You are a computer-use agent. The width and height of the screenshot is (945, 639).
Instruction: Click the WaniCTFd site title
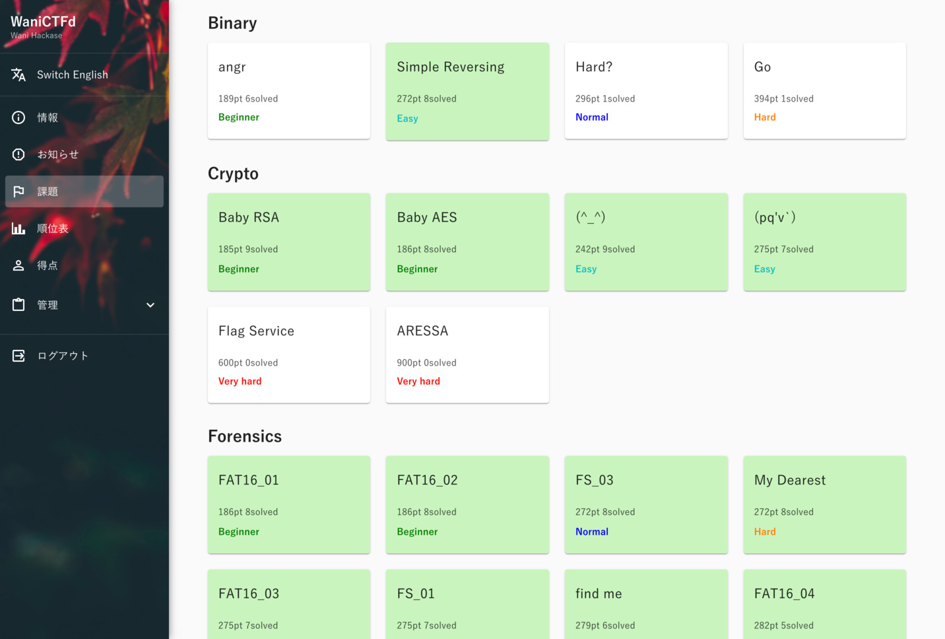point(43,22)
